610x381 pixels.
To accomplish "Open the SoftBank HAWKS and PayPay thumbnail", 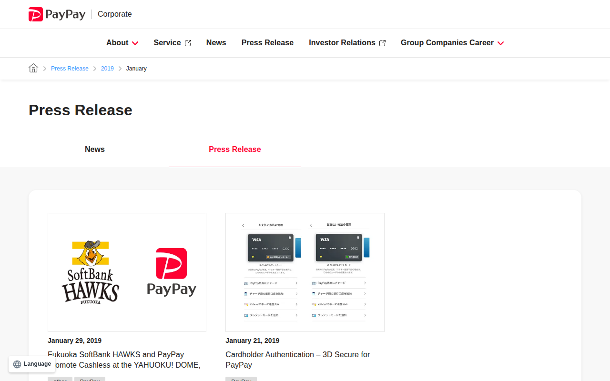I will click(x=127, y=272).
